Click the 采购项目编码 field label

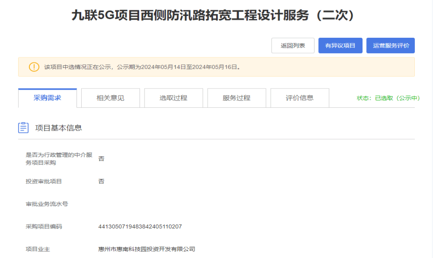tap(44, 227)
